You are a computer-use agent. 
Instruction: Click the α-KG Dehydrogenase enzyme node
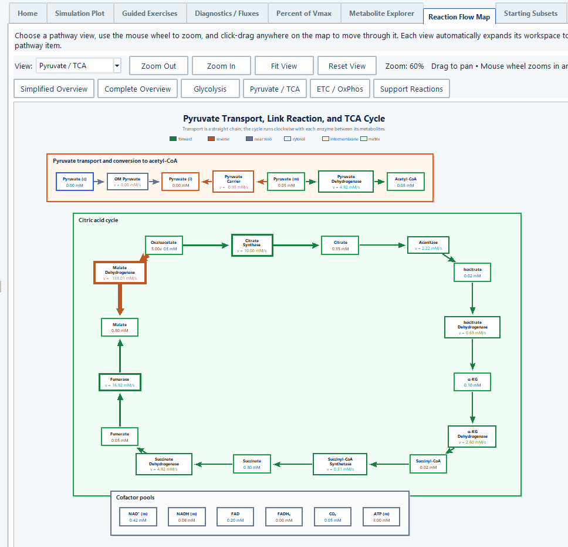tap(472, 437)
